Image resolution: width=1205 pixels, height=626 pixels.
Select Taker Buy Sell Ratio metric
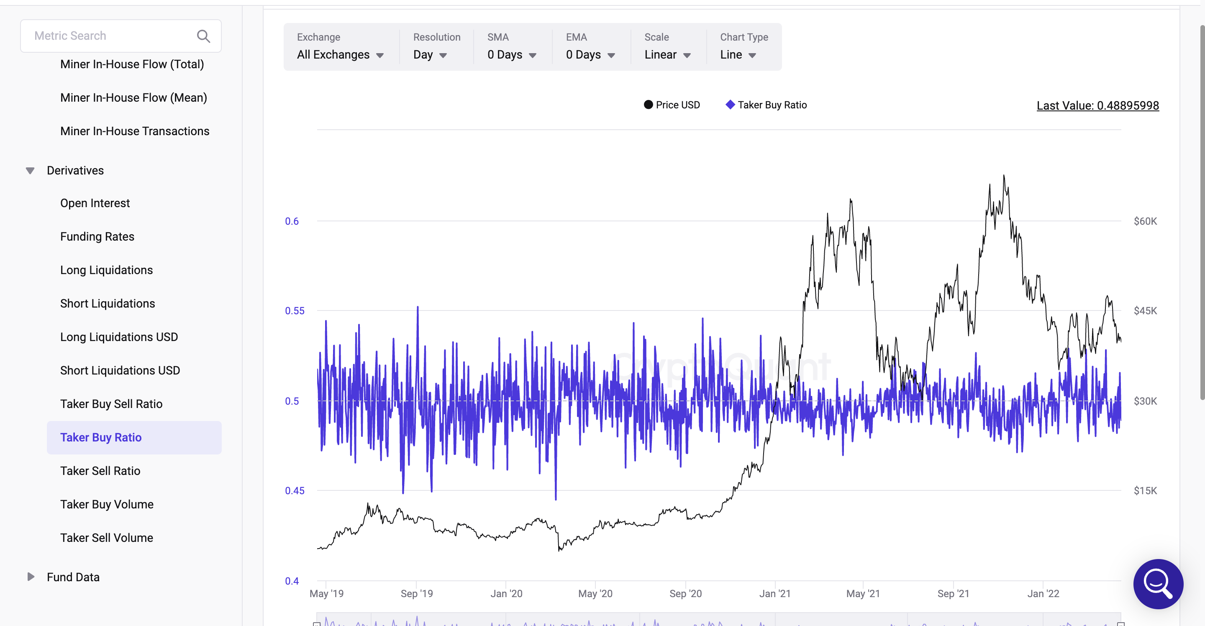(x=111, y=404)
